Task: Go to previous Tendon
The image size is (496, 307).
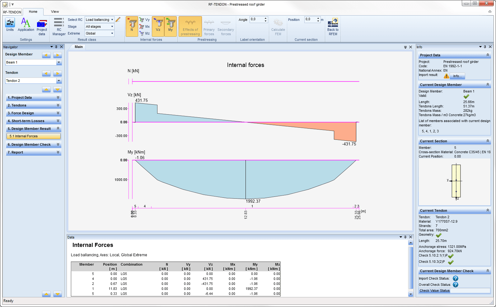Action: [46, 73]
